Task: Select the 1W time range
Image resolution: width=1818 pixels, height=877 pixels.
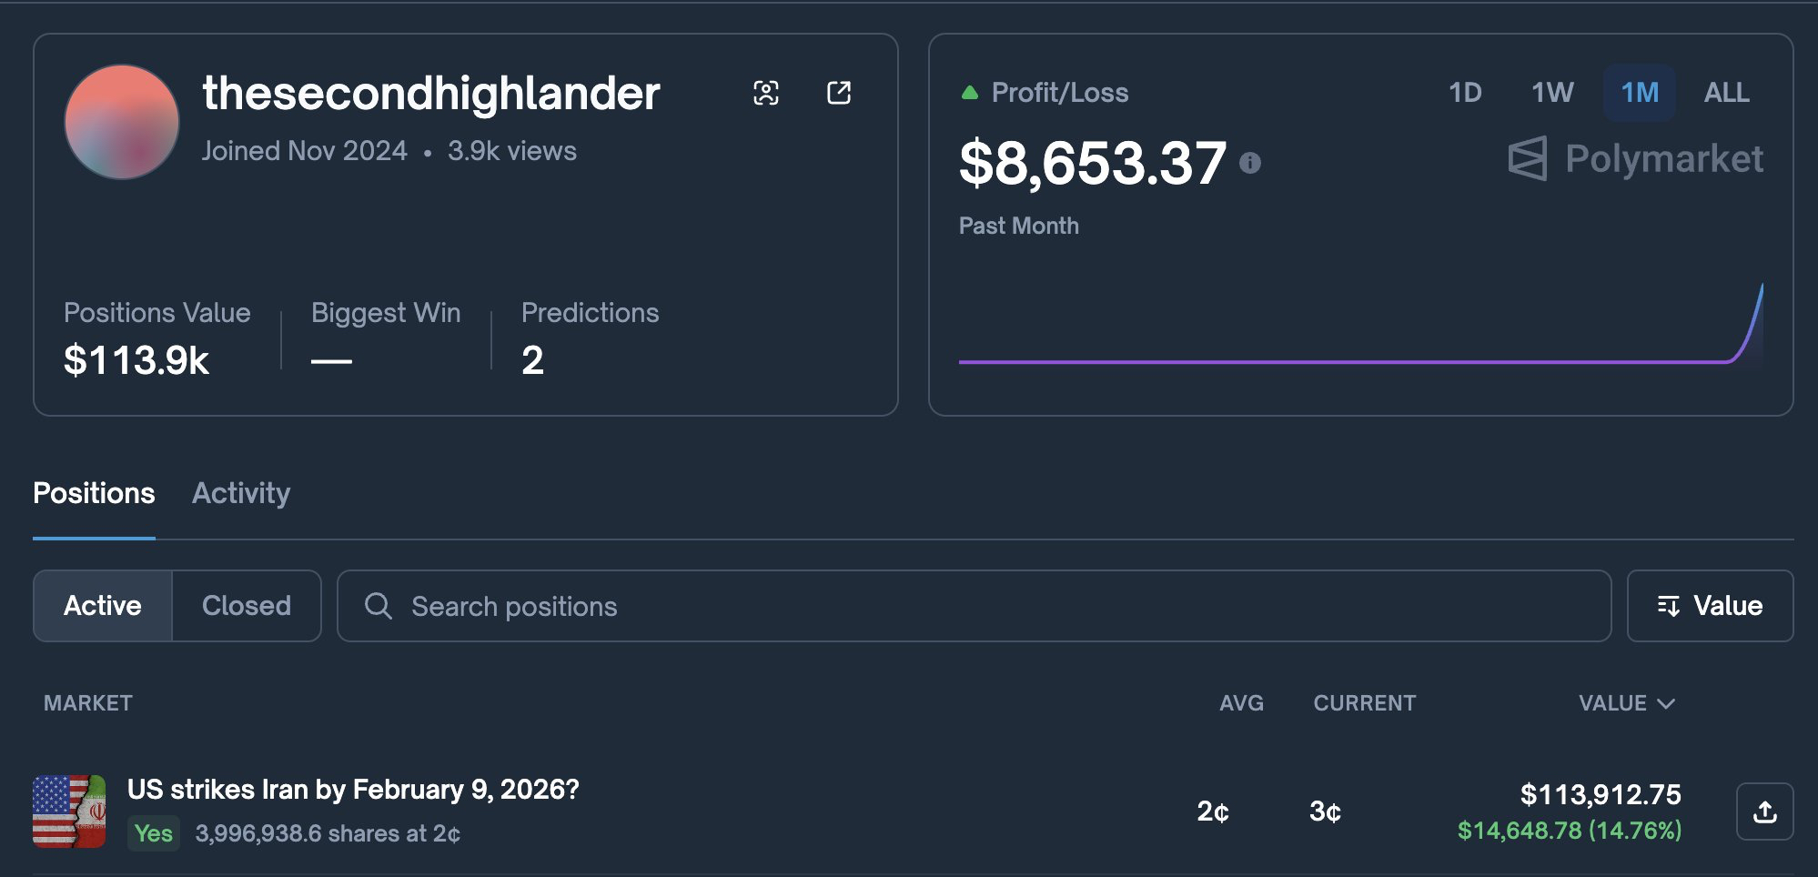Action: [1552, 93]
